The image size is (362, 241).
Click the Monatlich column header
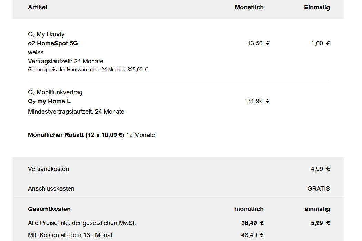(249, 7)
